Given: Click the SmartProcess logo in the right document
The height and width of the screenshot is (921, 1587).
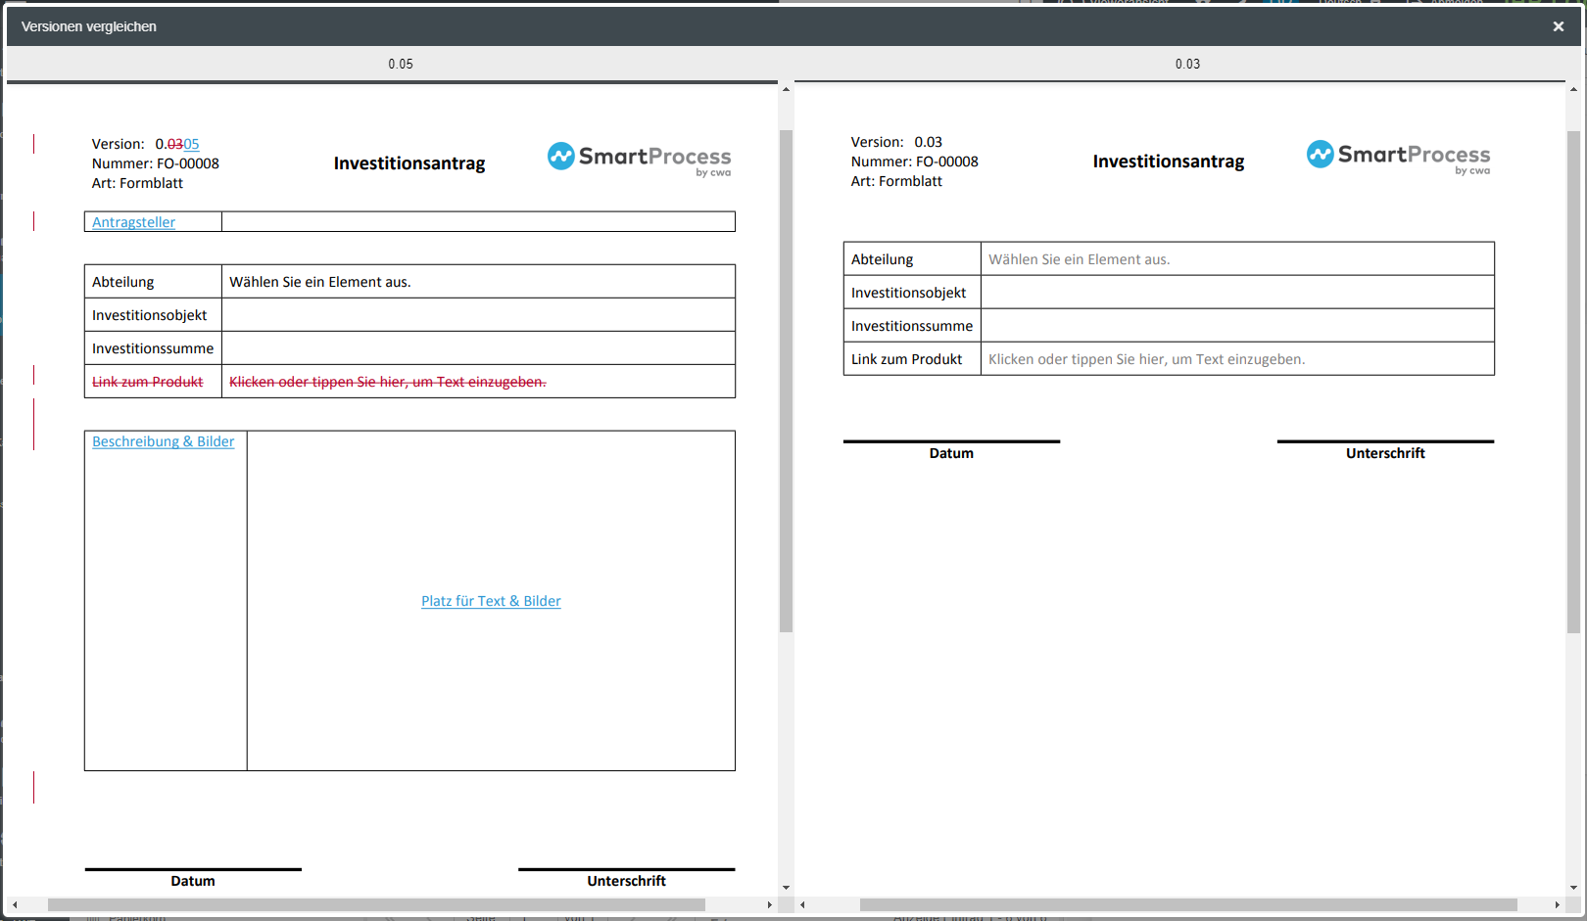Looking at the screenshot, I should point(1398,157).
